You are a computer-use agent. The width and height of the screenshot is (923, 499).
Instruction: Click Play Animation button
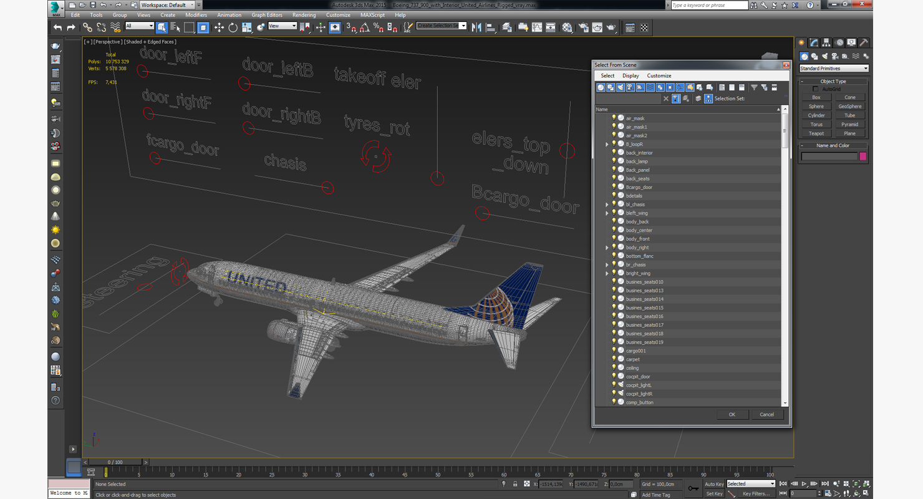pyautogui.click(x=805, y=484)
